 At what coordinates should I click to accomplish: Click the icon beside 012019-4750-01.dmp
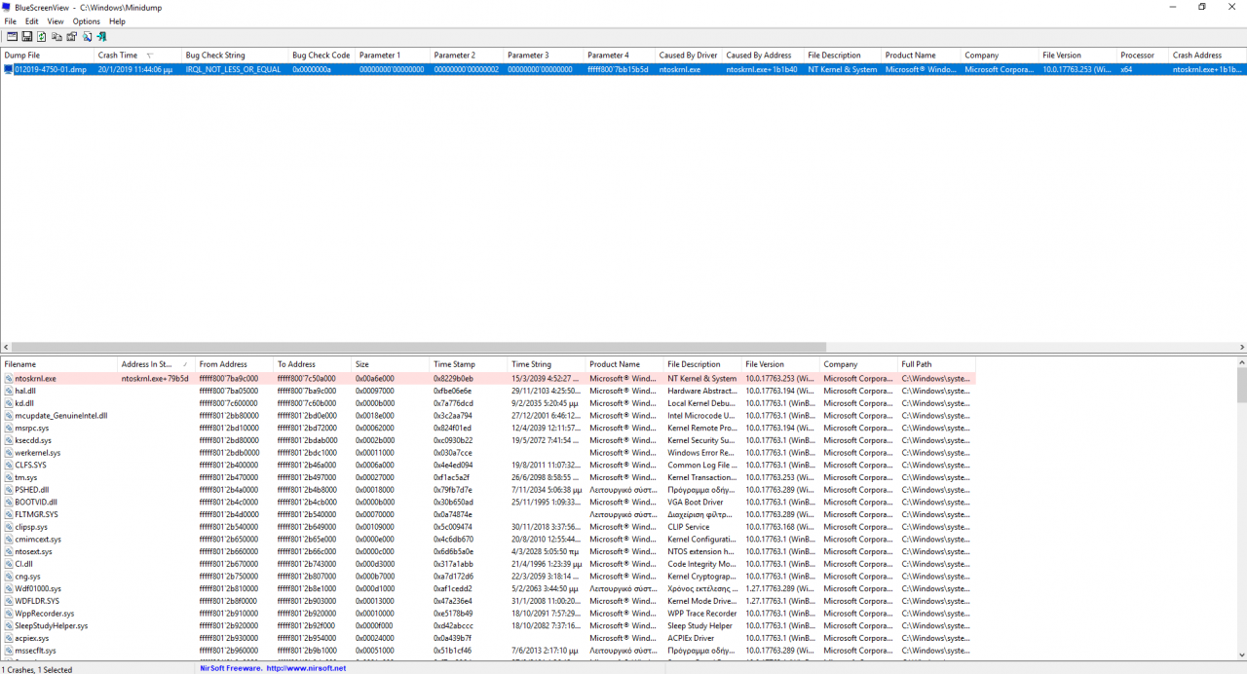click(x=9, y=70)
